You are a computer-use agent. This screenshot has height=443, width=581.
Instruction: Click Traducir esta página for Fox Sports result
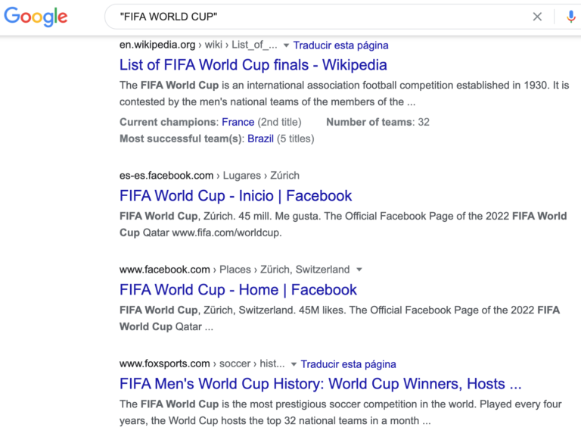pos(348,364)
